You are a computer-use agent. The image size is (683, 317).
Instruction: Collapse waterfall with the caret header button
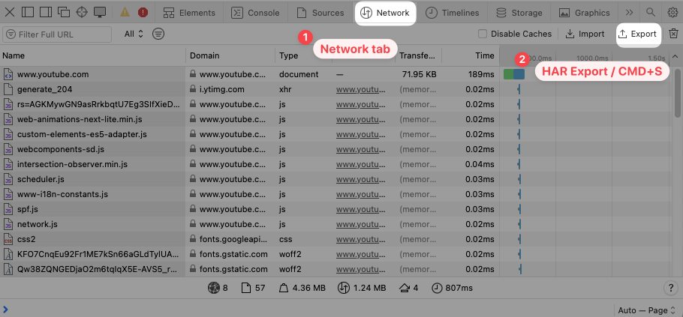pos(675,56)
